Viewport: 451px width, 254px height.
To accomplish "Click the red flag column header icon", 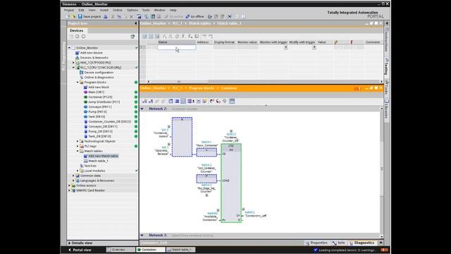I will (351, 42).
